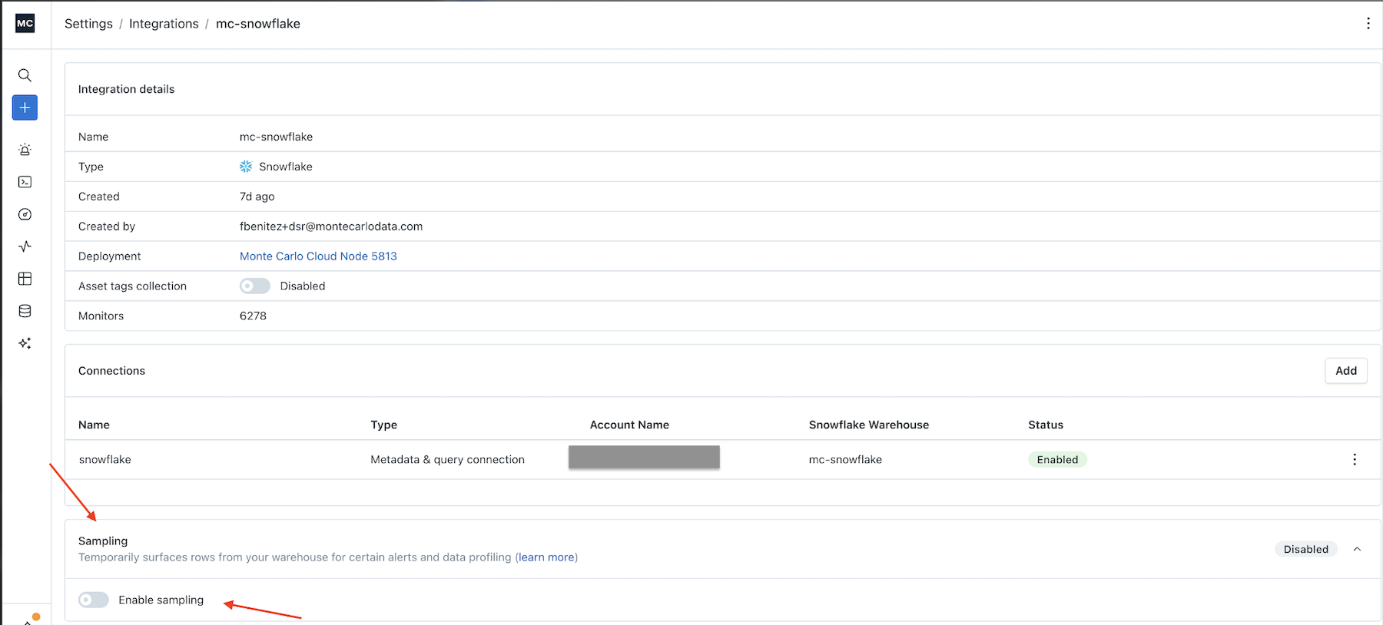Click the Status column header
The image size is (1383, 625).
[x=1046, y=425]
